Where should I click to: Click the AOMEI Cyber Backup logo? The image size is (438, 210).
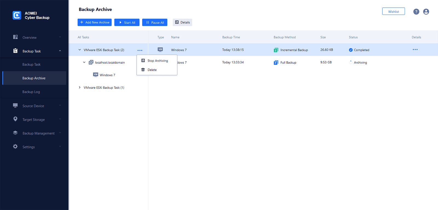17,15
